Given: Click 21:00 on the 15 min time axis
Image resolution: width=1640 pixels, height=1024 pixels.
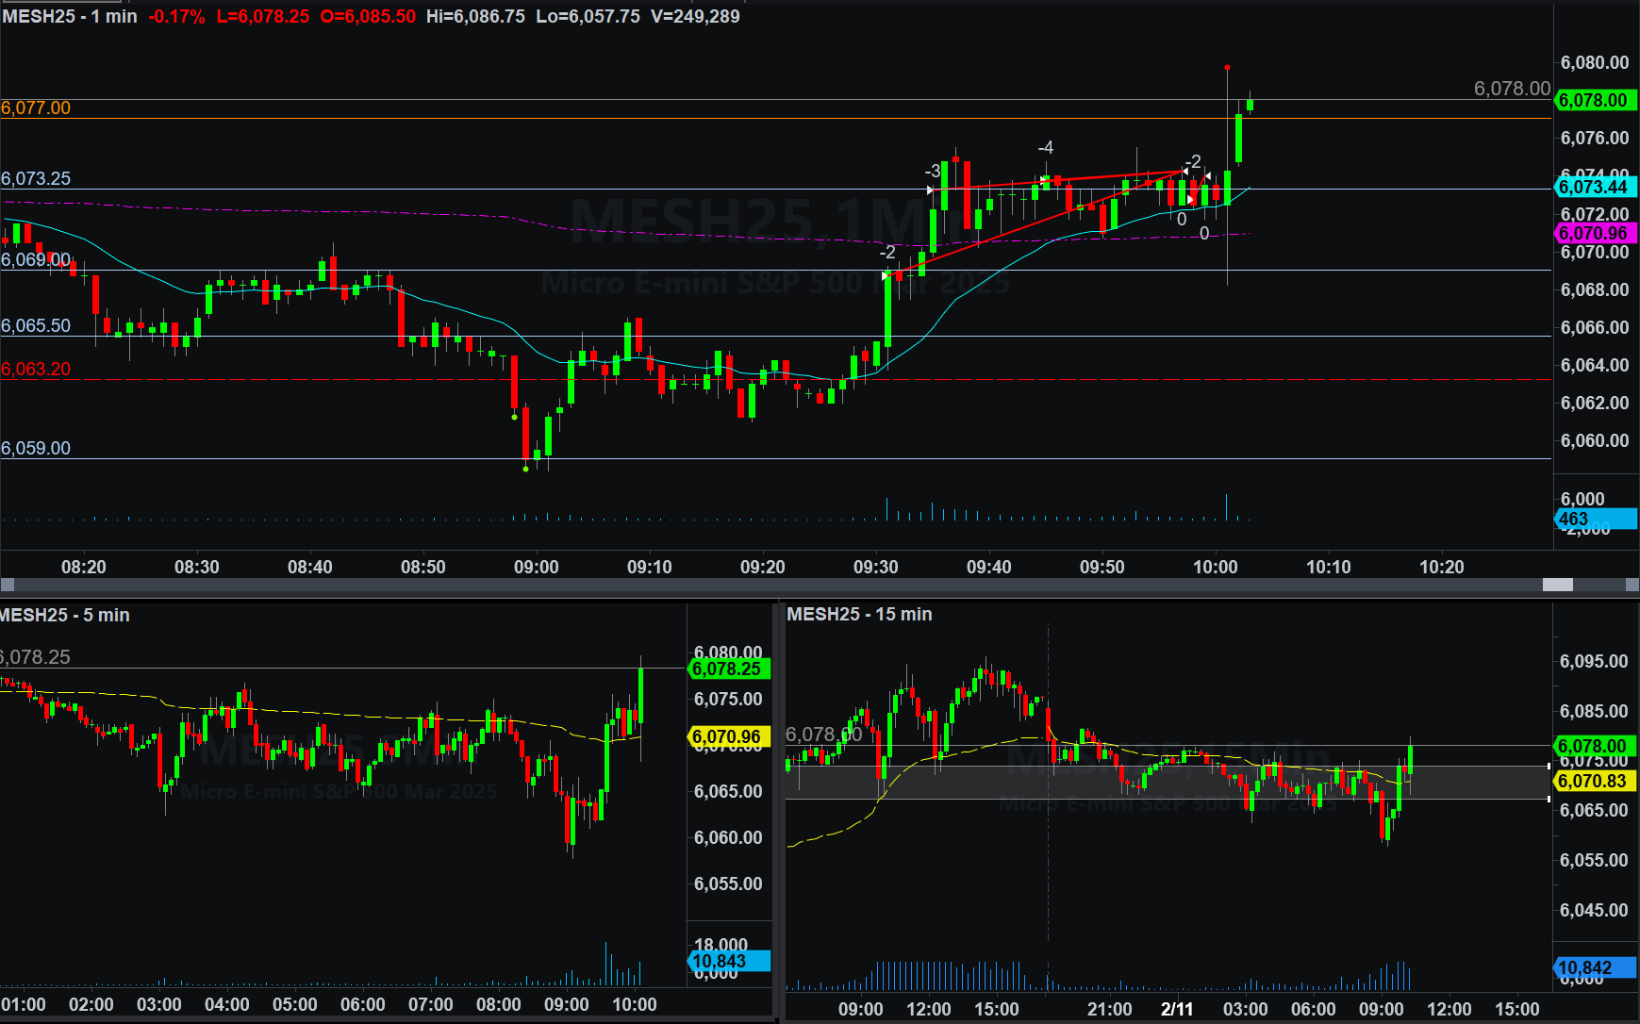Looking at the screenshot, I should pos(1110,1009).
